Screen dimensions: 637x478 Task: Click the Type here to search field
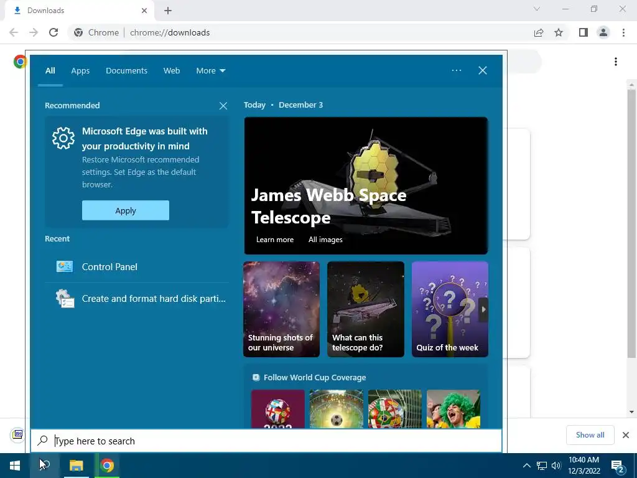(266, 441)
